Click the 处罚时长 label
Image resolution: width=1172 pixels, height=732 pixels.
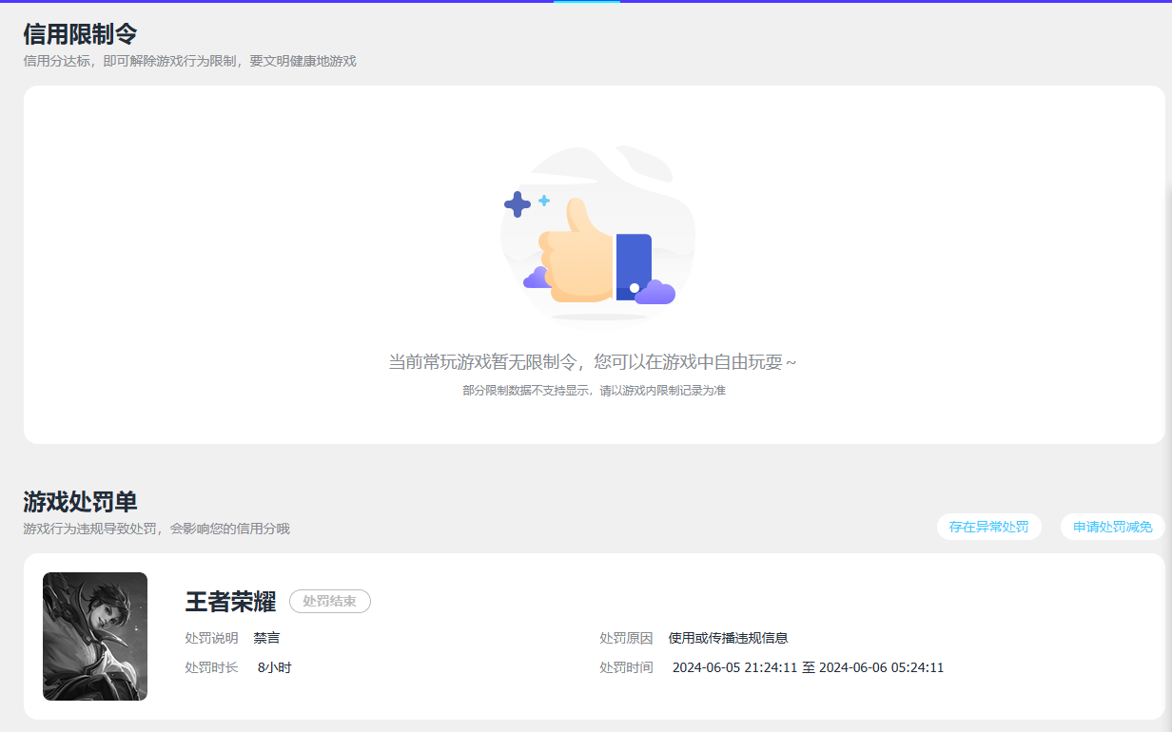click(x=211, y=668)
